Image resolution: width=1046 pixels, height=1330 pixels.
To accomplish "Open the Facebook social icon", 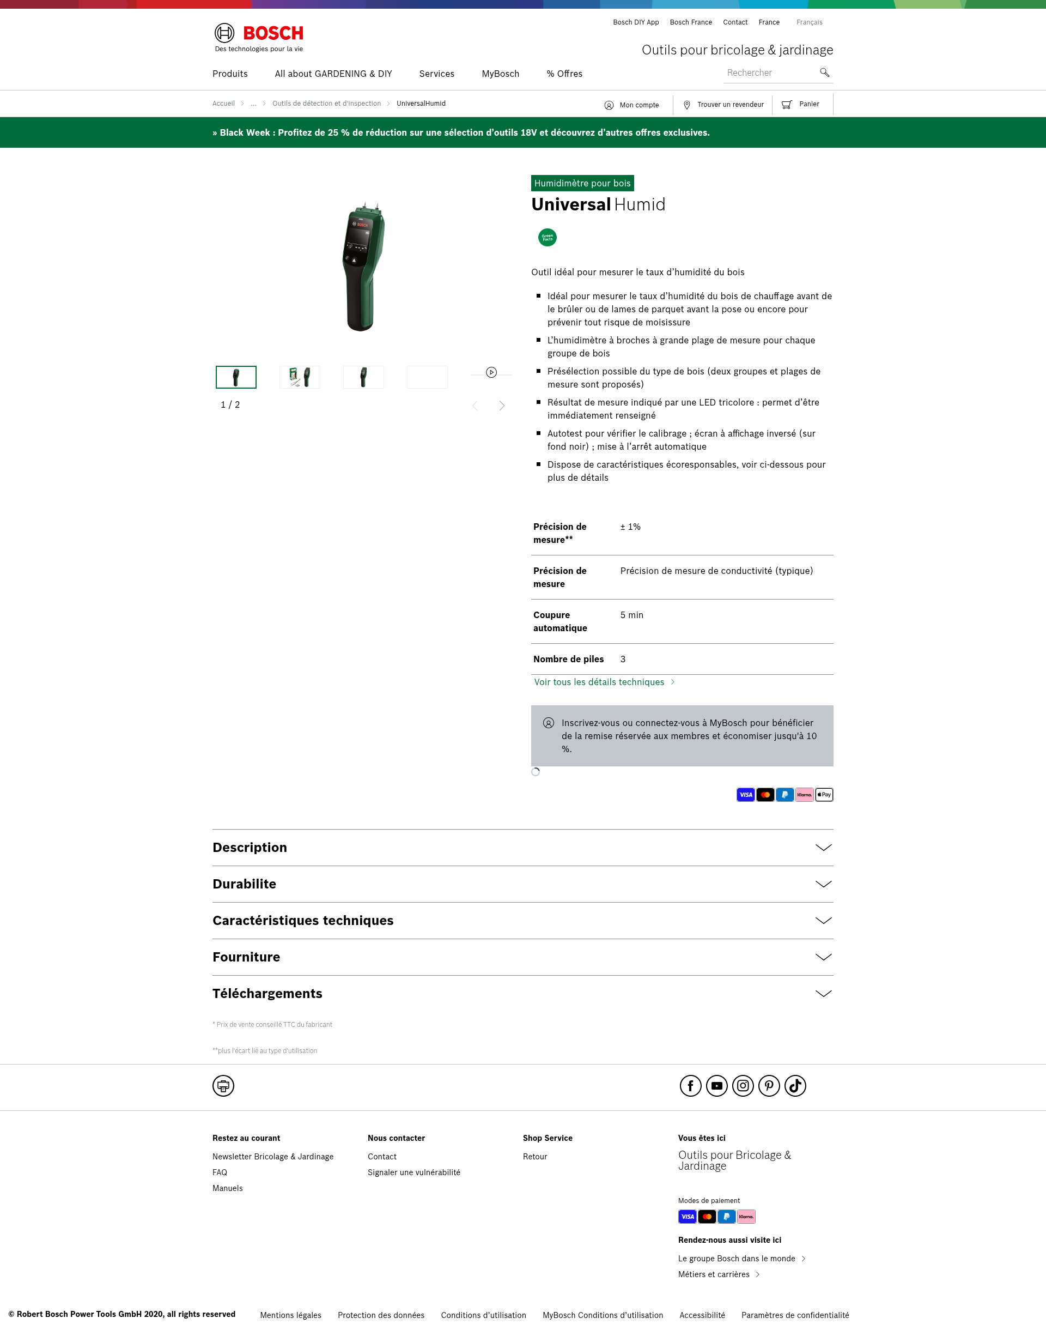I will (690, 1086).
